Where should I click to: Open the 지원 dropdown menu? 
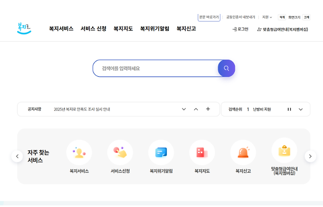tap(267, 17)
